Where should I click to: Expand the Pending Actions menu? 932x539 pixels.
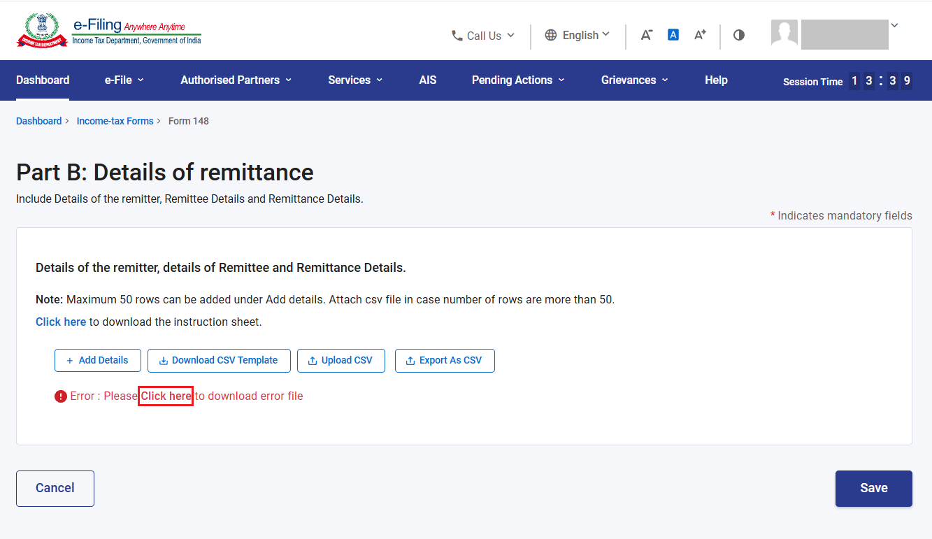point(518,80)
